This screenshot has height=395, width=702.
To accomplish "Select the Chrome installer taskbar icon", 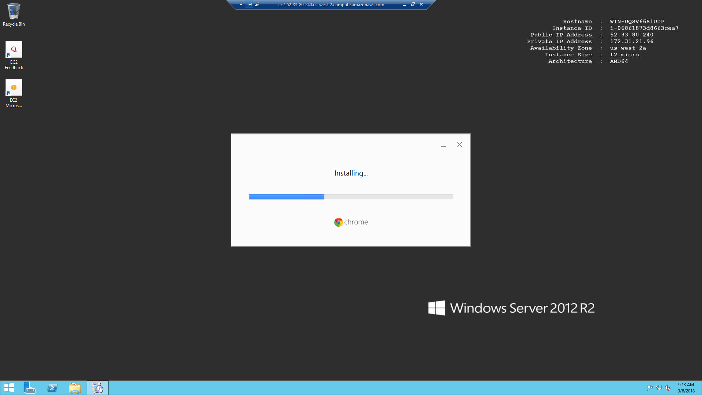I will (x=98, y=388).
